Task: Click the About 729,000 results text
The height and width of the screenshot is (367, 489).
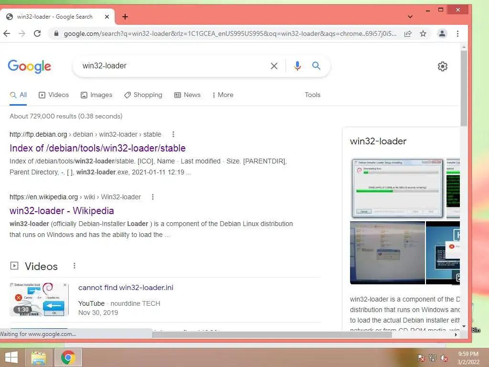Action: pyautogui.click(x=66, y=116)
